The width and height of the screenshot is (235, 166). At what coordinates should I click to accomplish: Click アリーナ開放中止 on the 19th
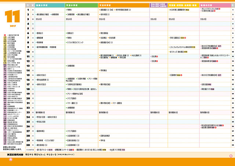click(74, 94)
